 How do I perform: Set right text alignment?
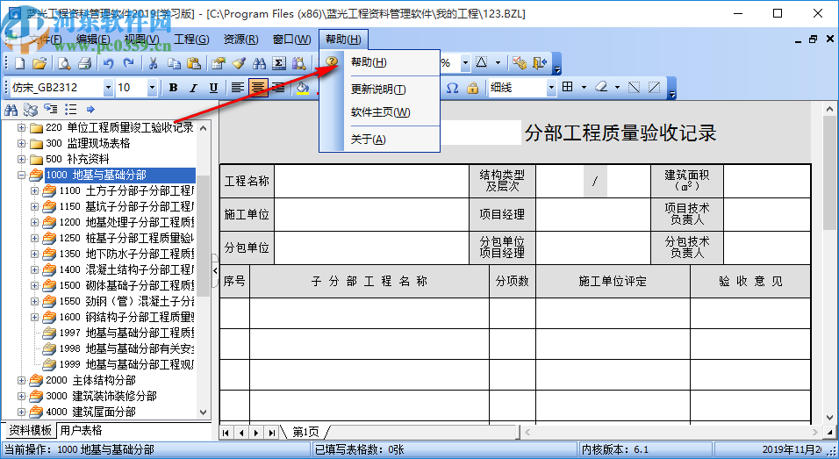coord(278,88)
